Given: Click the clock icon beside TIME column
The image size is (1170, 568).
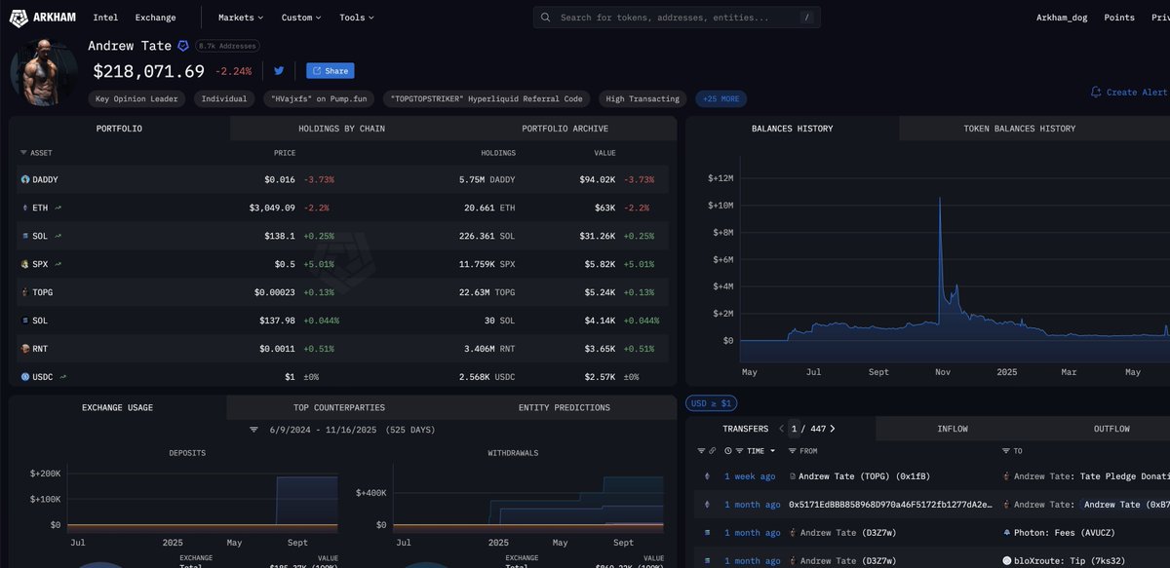Looking at the screenshot, I should coord(729,451).
